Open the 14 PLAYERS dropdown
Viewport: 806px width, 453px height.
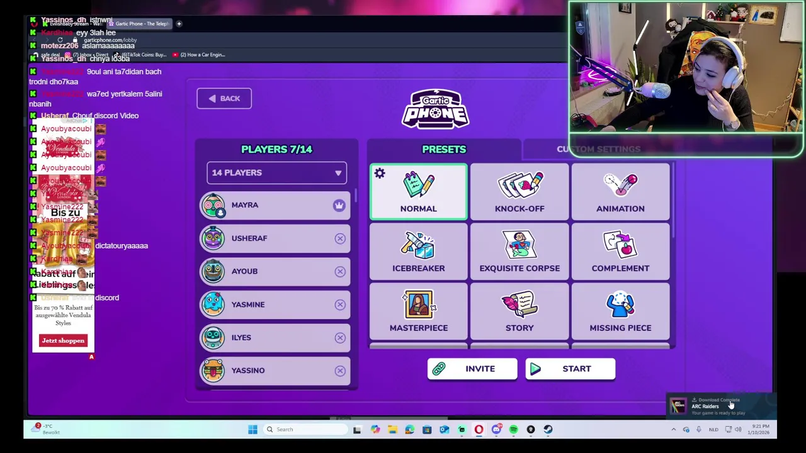coord(276,172)
